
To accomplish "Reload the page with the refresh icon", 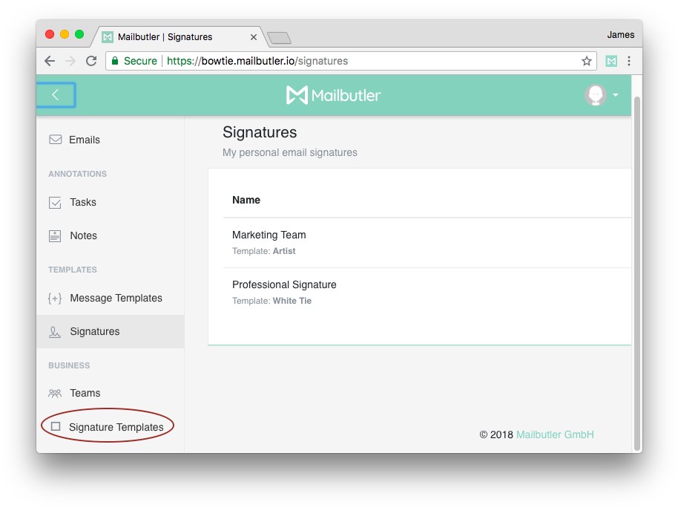I will [90, 61].
